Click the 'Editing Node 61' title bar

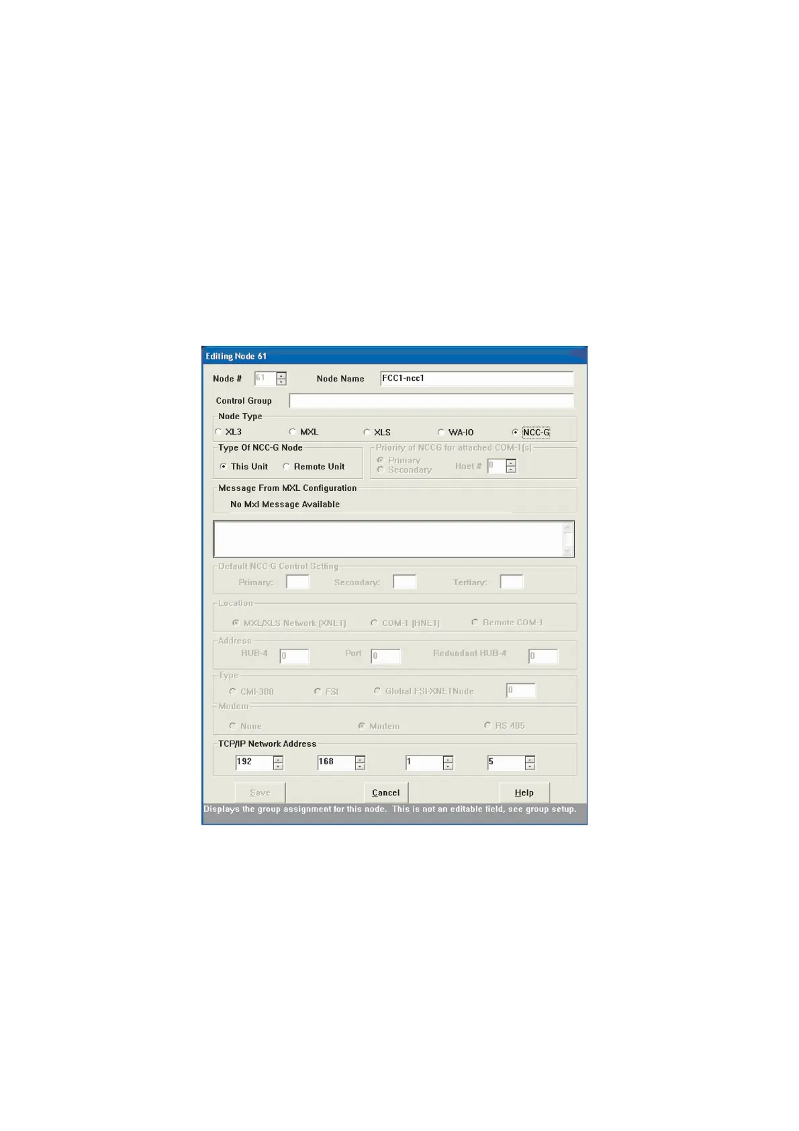[x=394, y=356]
